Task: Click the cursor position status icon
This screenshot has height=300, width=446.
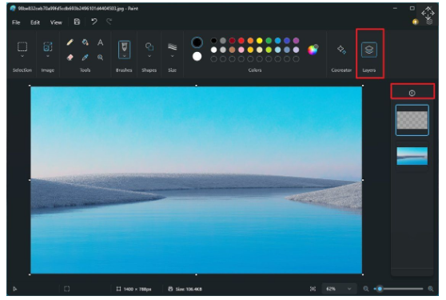Action: (15, 289)
